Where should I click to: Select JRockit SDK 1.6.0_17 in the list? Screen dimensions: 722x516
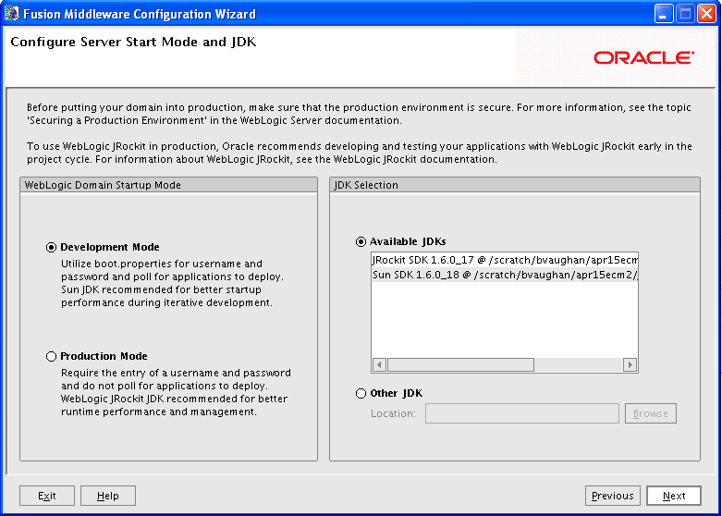pyautogui.click(x=505, y=260)
